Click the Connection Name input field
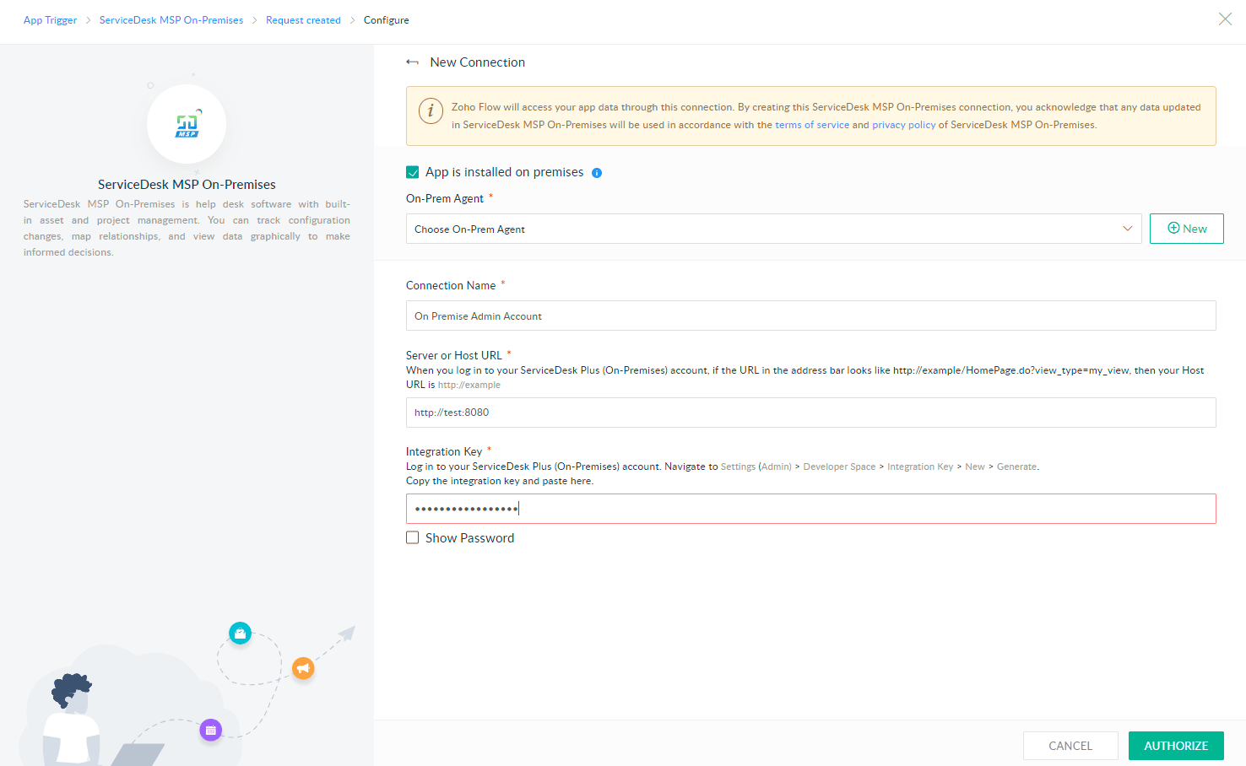The height and width of the screenshot is (766, 1246). 810,316
